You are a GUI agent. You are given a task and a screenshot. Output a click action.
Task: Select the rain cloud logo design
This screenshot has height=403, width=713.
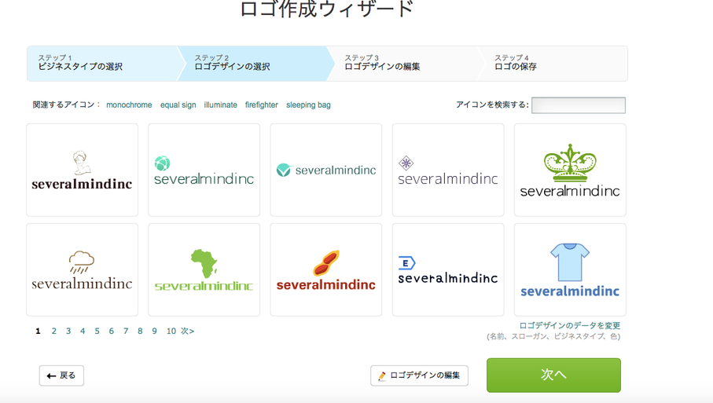click(x=83, y=269)
